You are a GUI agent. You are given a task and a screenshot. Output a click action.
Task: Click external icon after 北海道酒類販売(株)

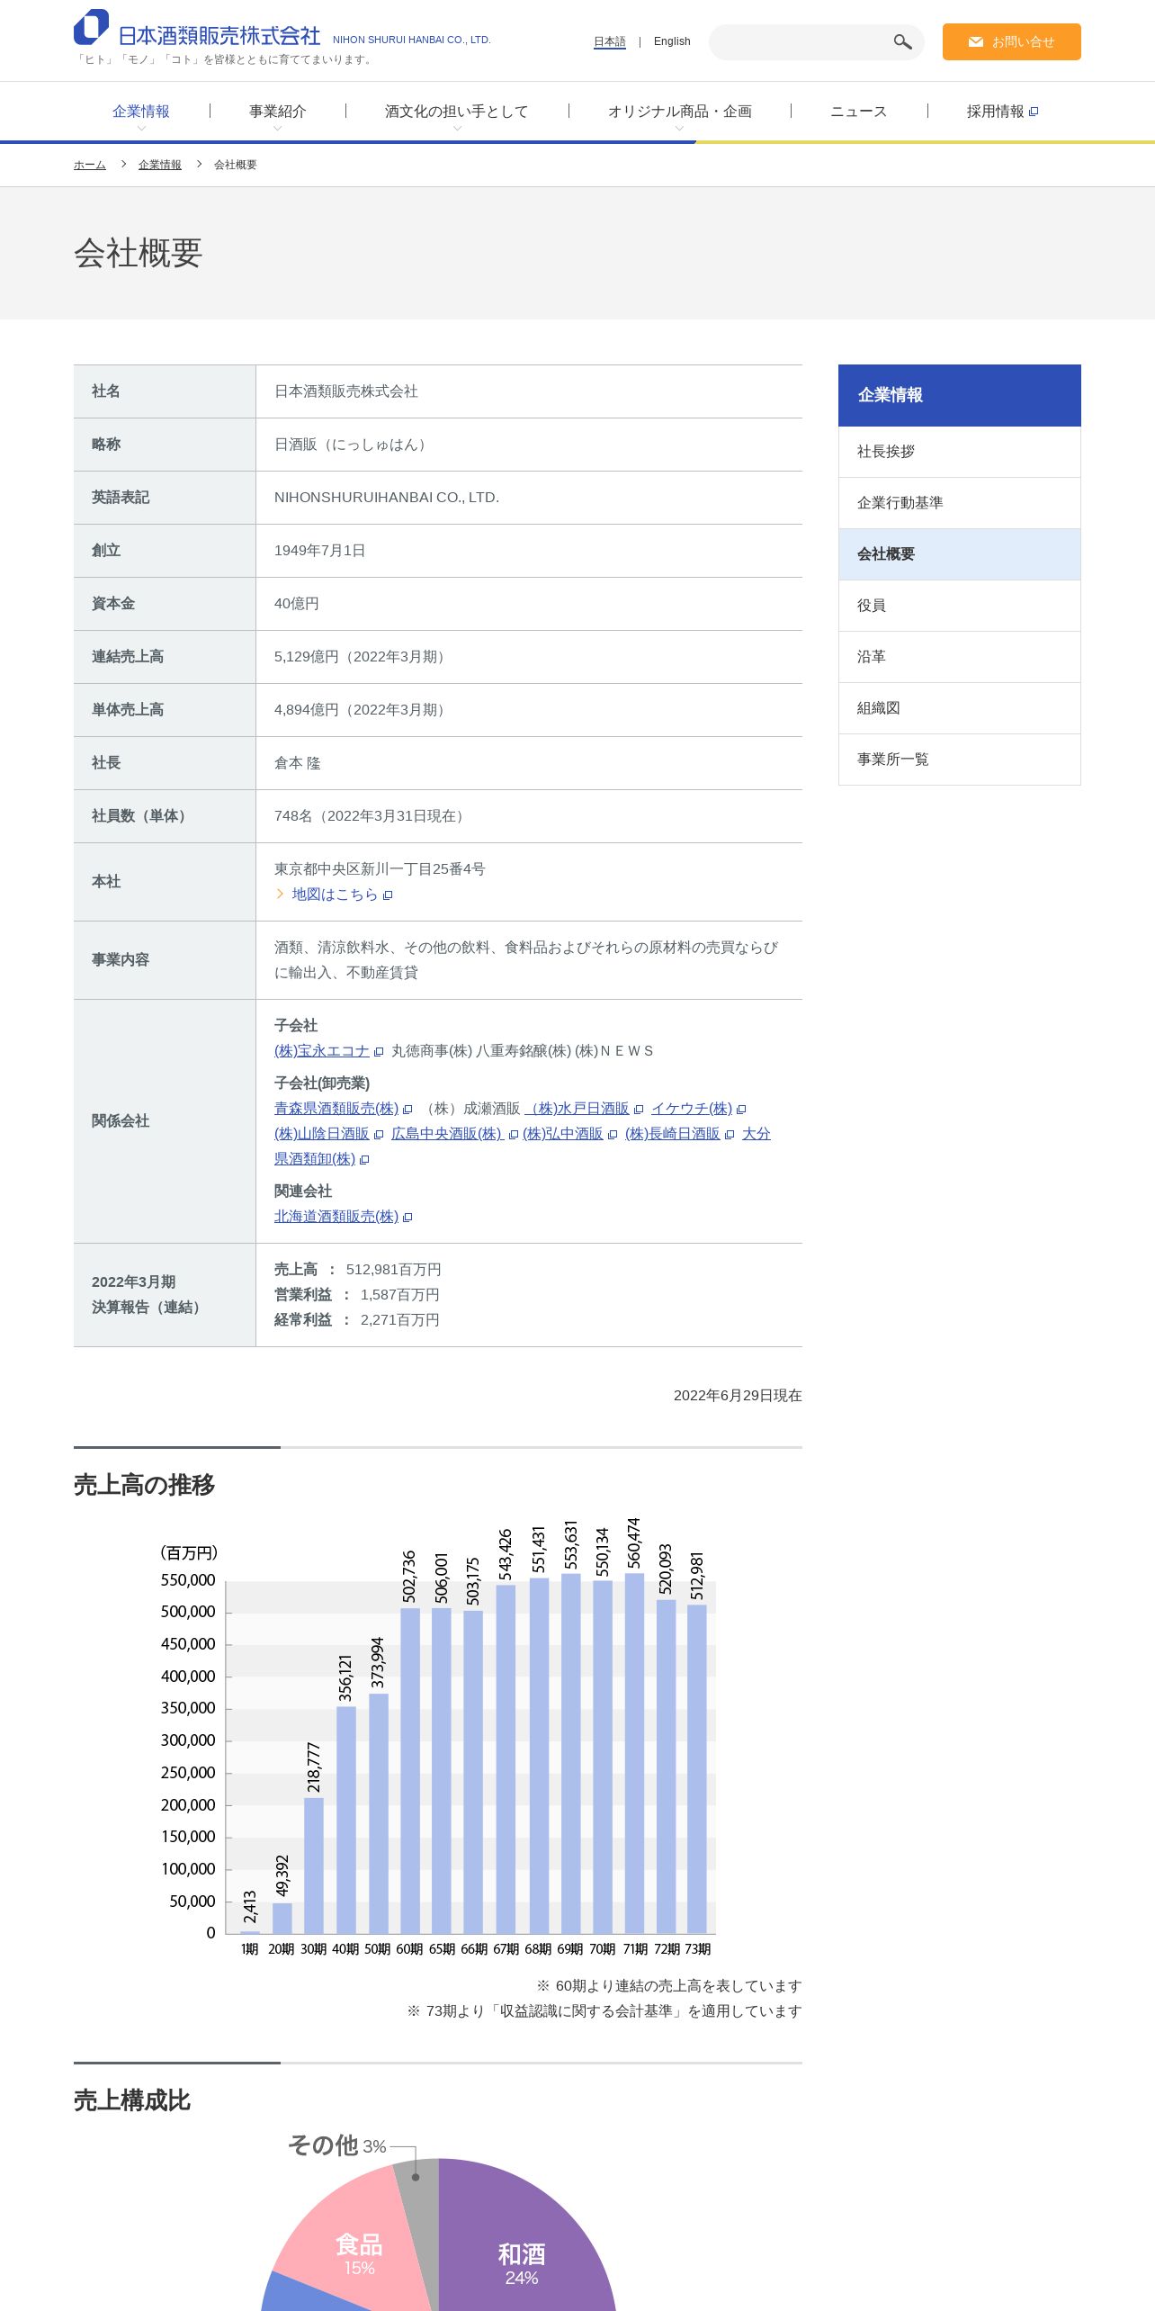pos(407,1217)
